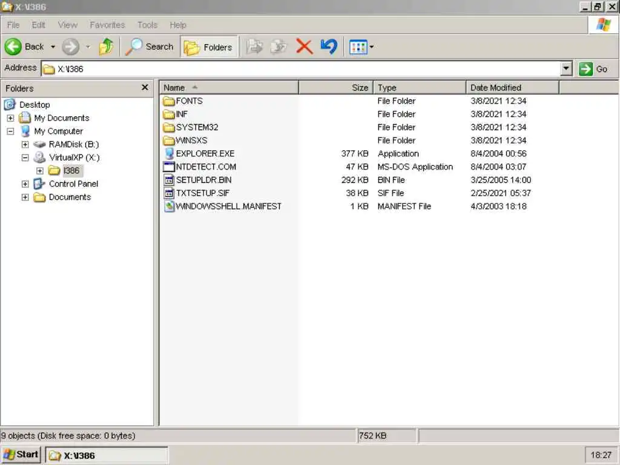Expand My Documents tree node
The height and width of the screenshot is (465, 620).
10,118
